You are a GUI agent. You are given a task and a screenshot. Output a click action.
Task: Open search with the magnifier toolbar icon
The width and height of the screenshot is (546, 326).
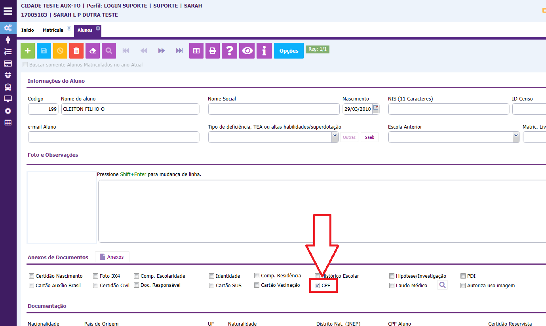[x=109, y=51]
